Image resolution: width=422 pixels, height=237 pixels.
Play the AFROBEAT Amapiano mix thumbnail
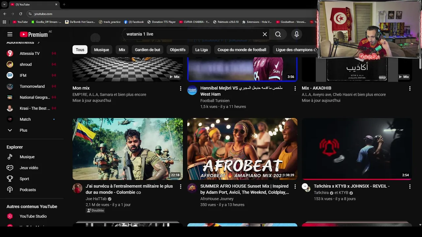[242, 149]
